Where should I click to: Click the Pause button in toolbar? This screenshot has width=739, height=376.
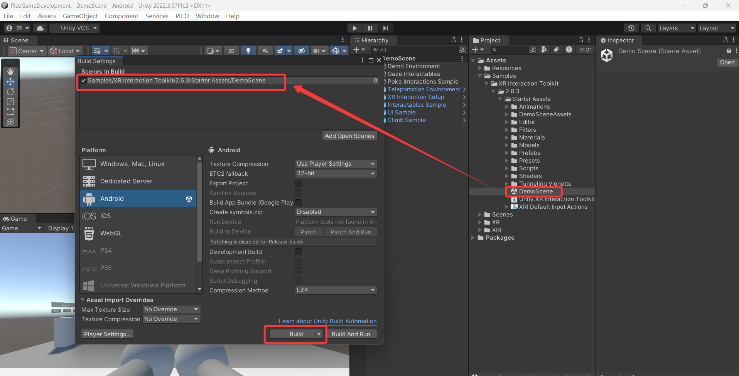370,28
